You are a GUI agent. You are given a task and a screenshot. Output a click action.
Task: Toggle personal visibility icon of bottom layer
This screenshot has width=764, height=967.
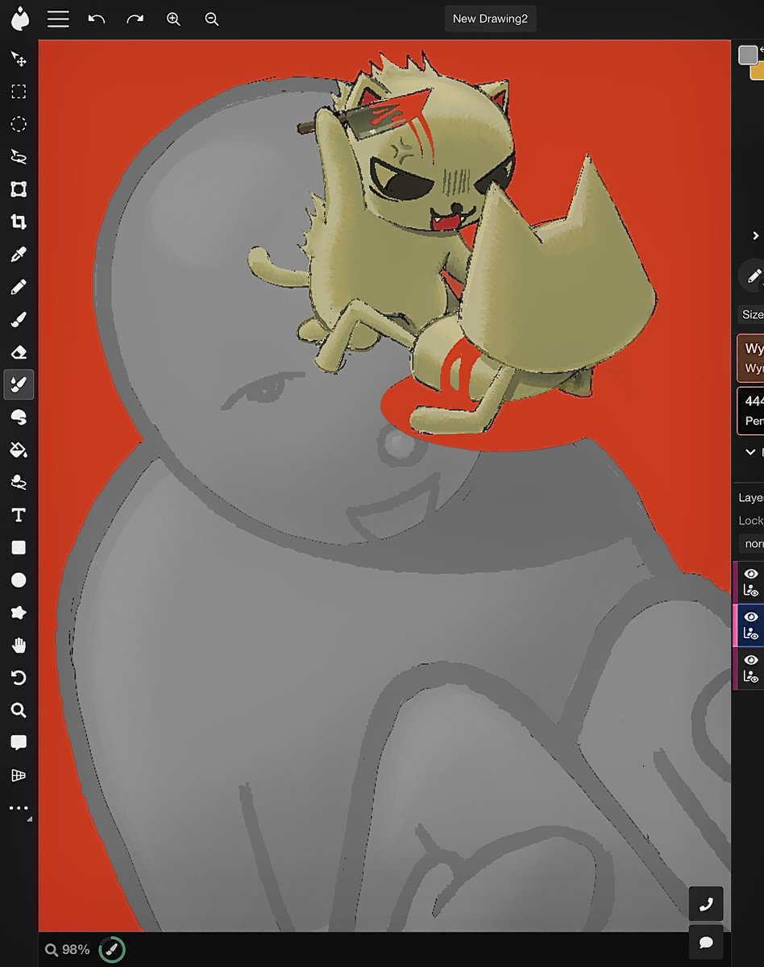coord(751,677)
